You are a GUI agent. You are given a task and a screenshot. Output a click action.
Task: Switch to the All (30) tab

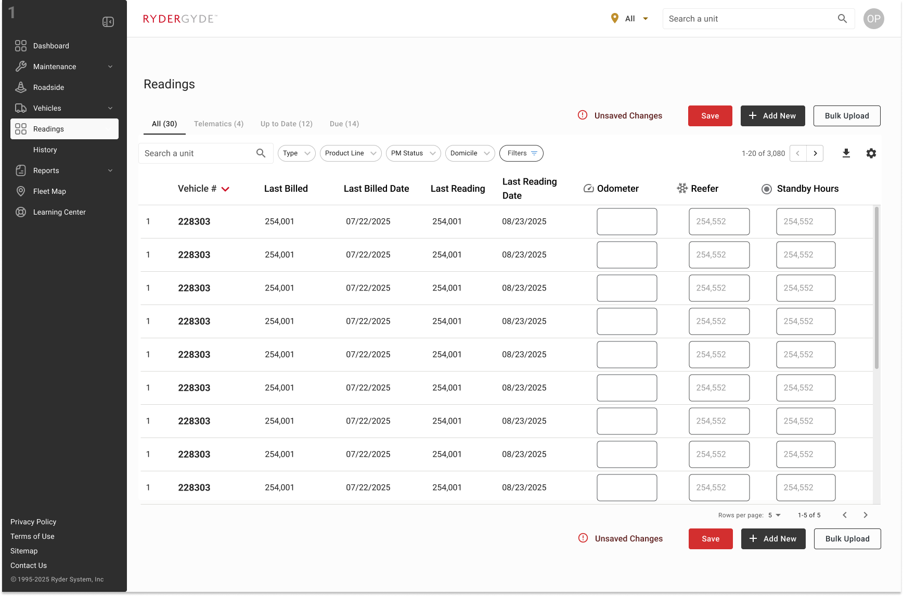coord(164,124)
